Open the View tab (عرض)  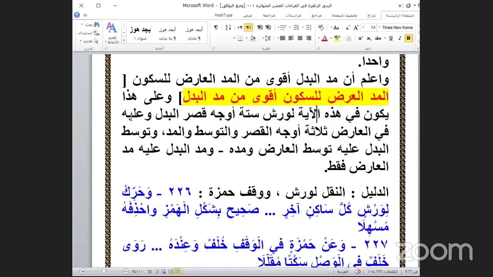tap(248, 15)
